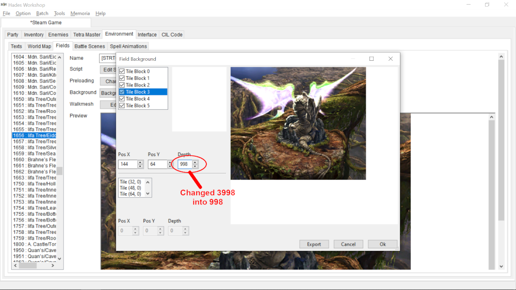Screen dimensions: 516x290
Task: Open the World Map sub-tab
Action: pyautogui.click(x=39, y=46)
